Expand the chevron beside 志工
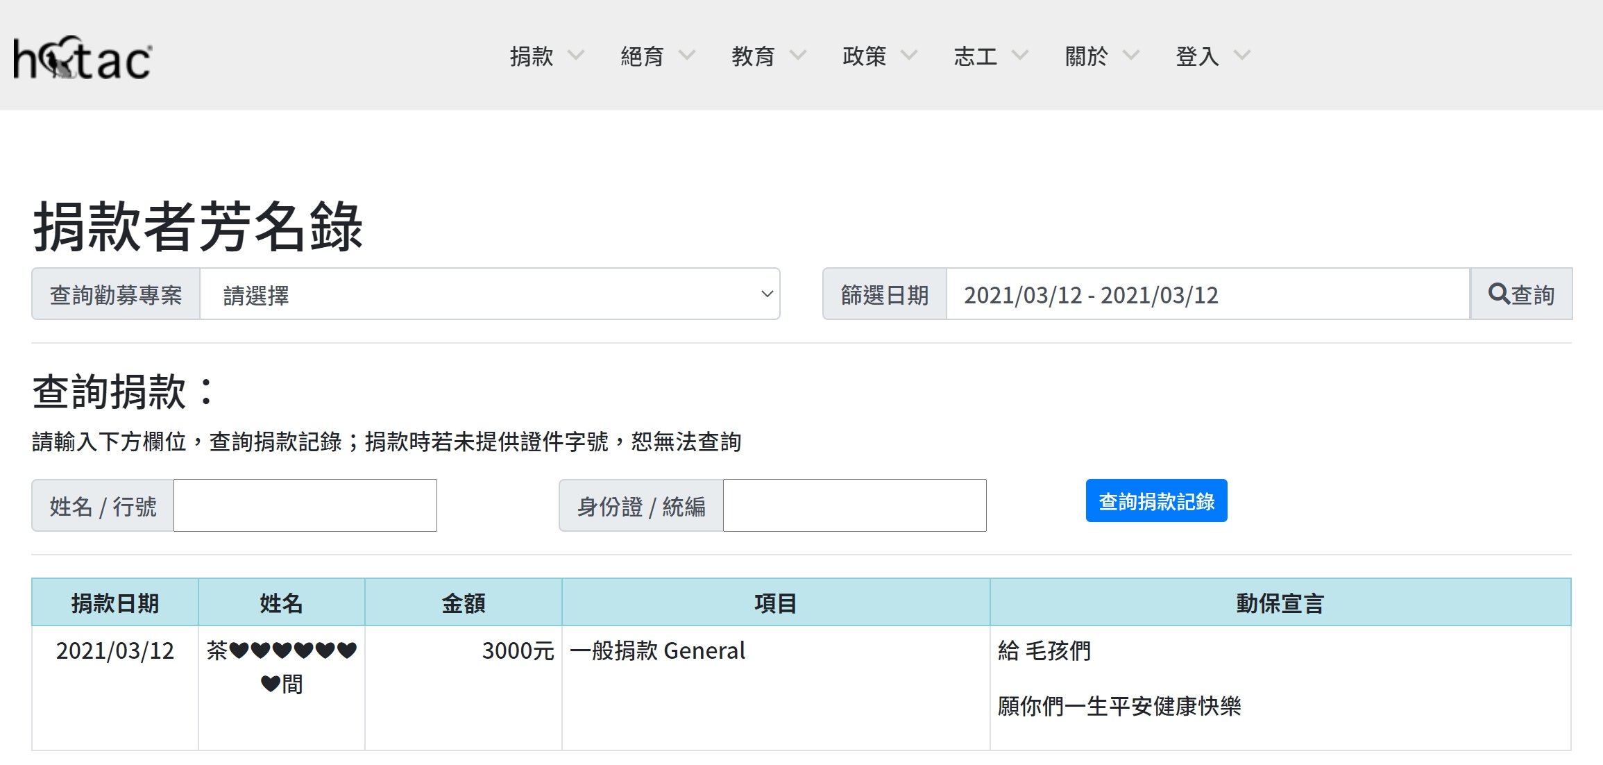1603x765 pixels. [x=1020, y=55]
